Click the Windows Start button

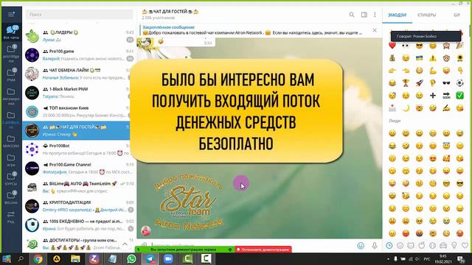[x=7, y=258]
